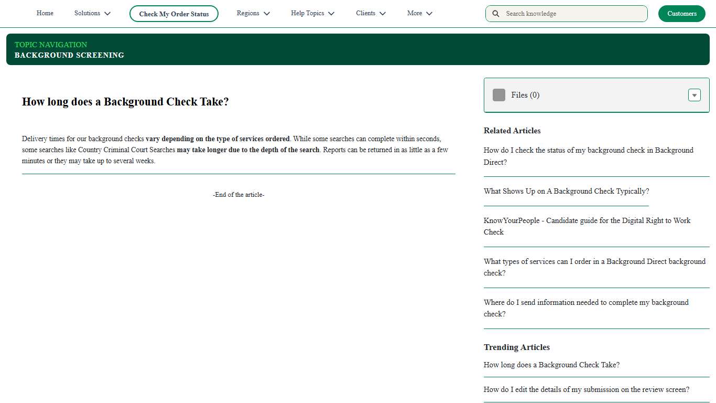
Task: Open the trending article about editing submission details
Action: pos(586,389)
